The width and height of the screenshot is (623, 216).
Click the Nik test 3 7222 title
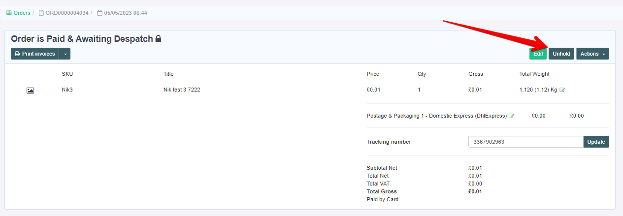coord(182,90)
